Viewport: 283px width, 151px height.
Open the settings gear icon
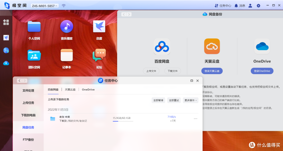[x=258, y=6]
